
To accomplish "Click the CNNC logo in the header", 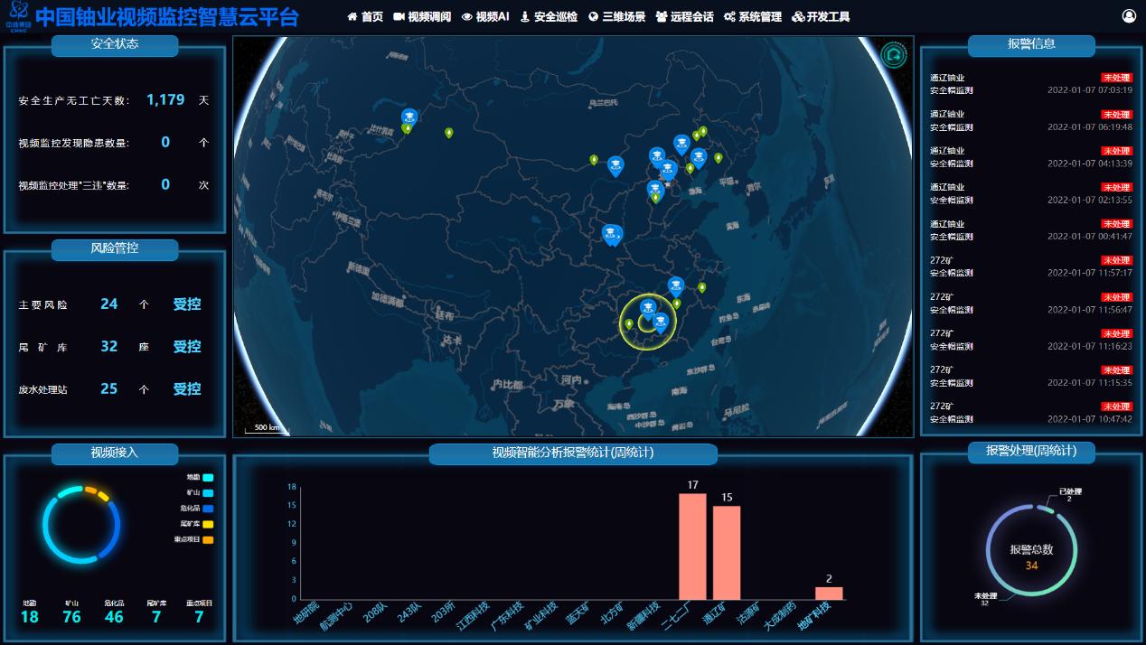I will tap(17, 16).
